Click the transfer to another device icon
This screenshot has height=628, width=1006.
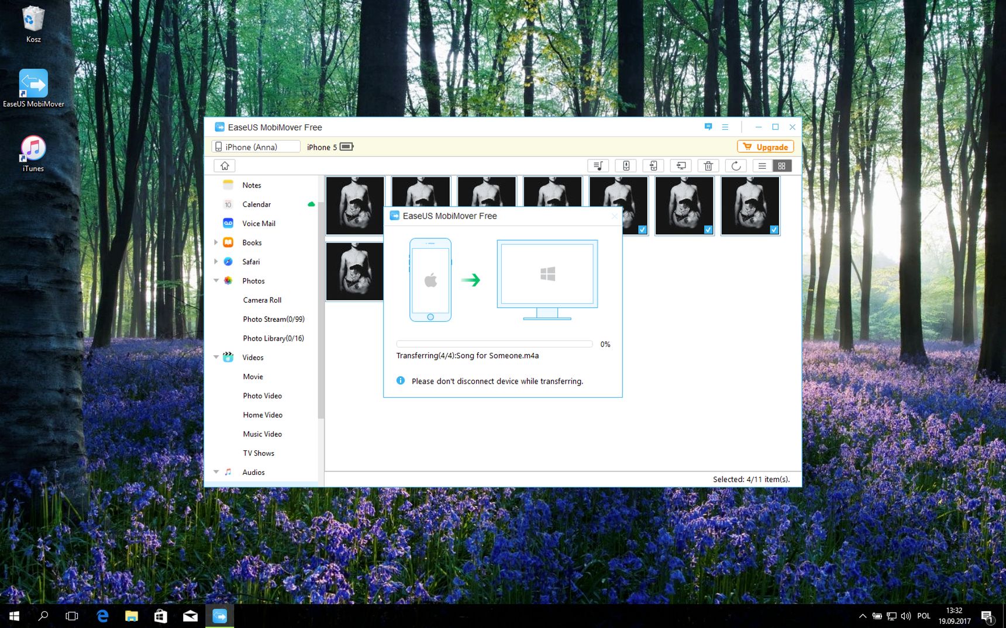653,166
